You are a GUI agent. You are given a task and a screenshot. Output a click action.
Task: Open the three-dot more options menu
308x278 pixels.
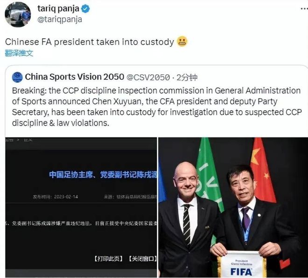click(x=304, y=9)
